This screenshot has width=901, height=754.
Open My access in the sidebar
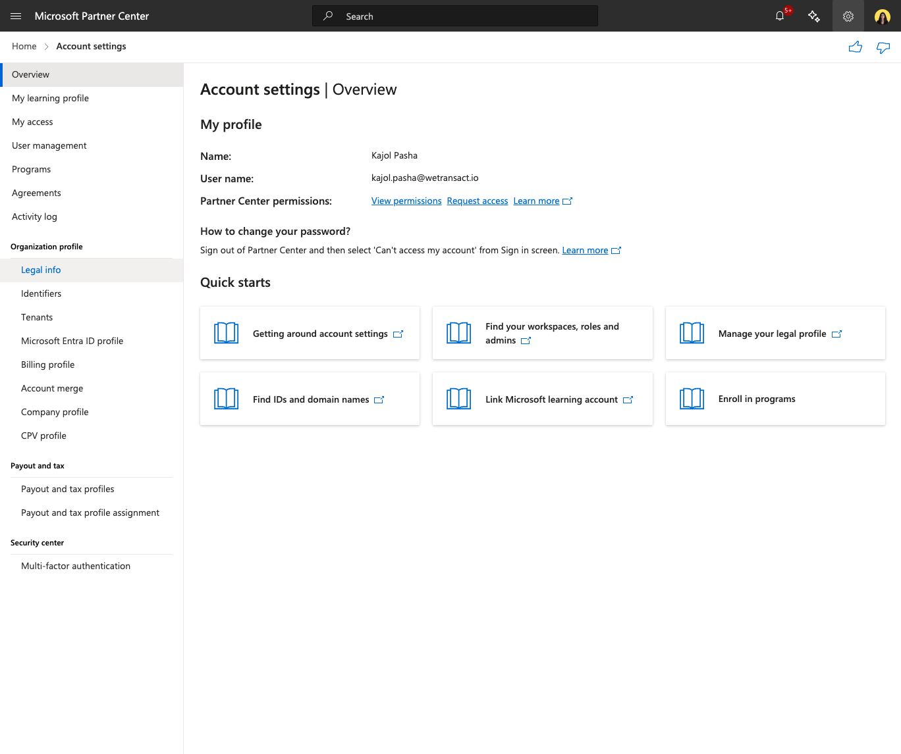coord(92,122)
